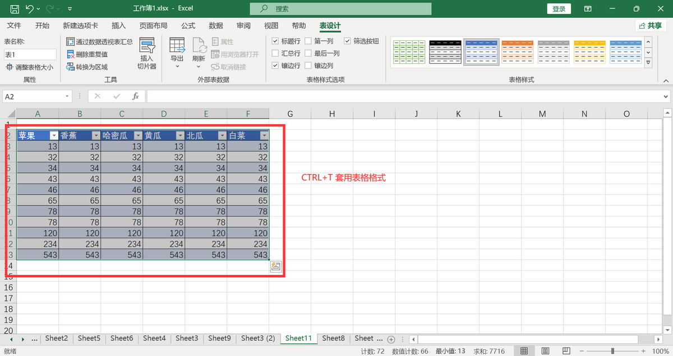Select the orange table style swatch
The height and width of the screenshot is (356, 673).
(517, 52)
